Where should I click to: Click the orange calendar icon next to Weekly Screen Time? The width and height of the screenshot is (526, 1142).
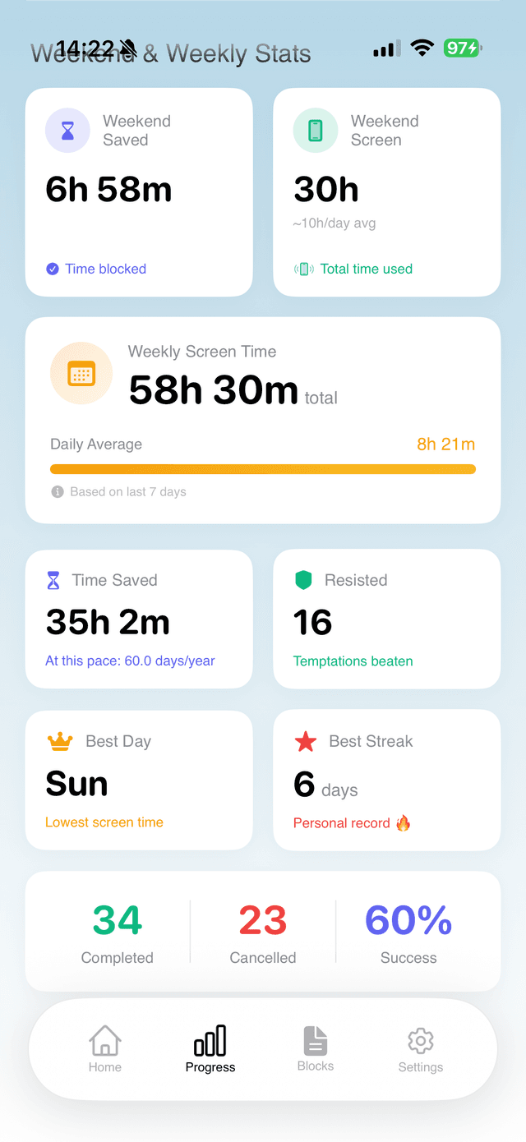(x=81, y=373)
